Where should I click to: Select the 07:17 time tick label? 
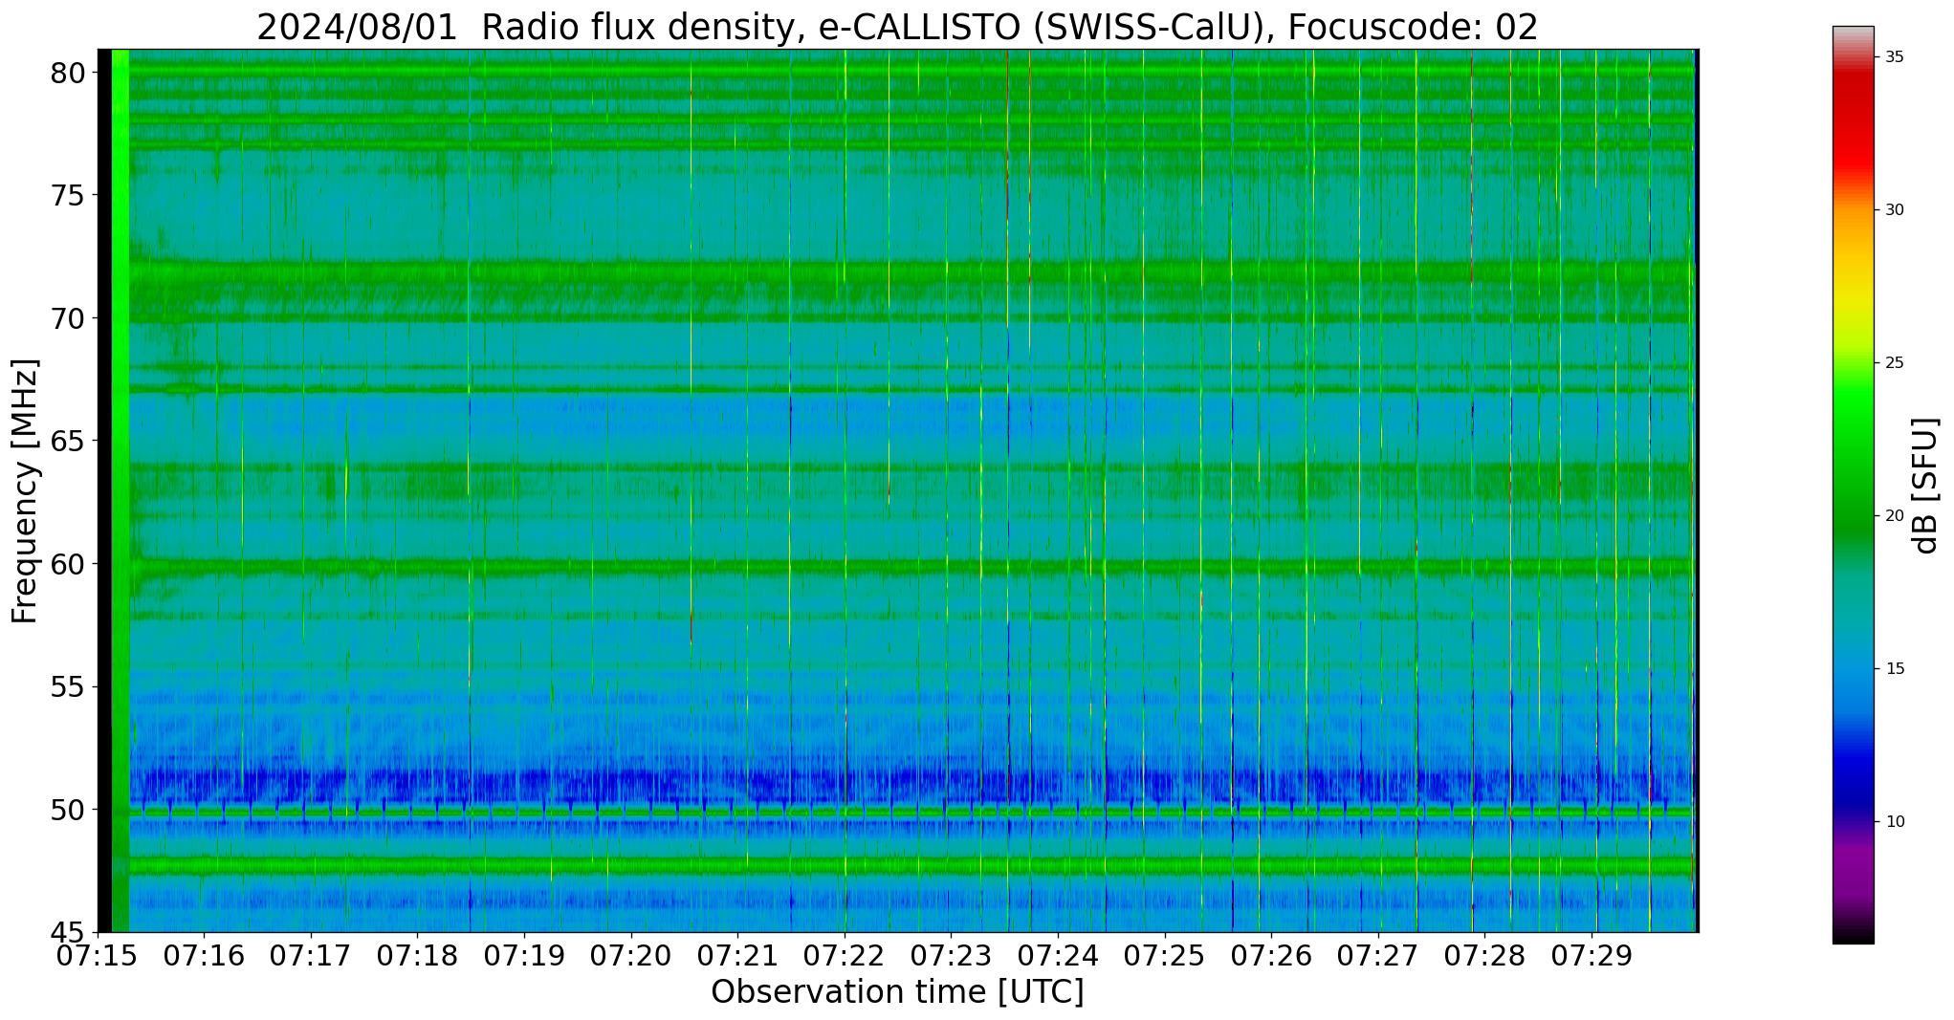click(311, 956)
